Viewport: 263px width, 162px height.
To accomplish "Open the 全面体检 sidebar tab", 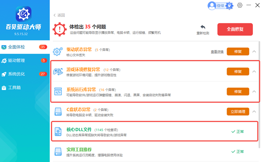I will pyautogui.click(x=25, y=47).
